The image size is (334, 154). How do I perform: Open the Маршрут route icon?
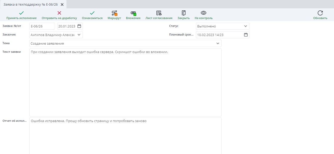(x=114, y=13)
